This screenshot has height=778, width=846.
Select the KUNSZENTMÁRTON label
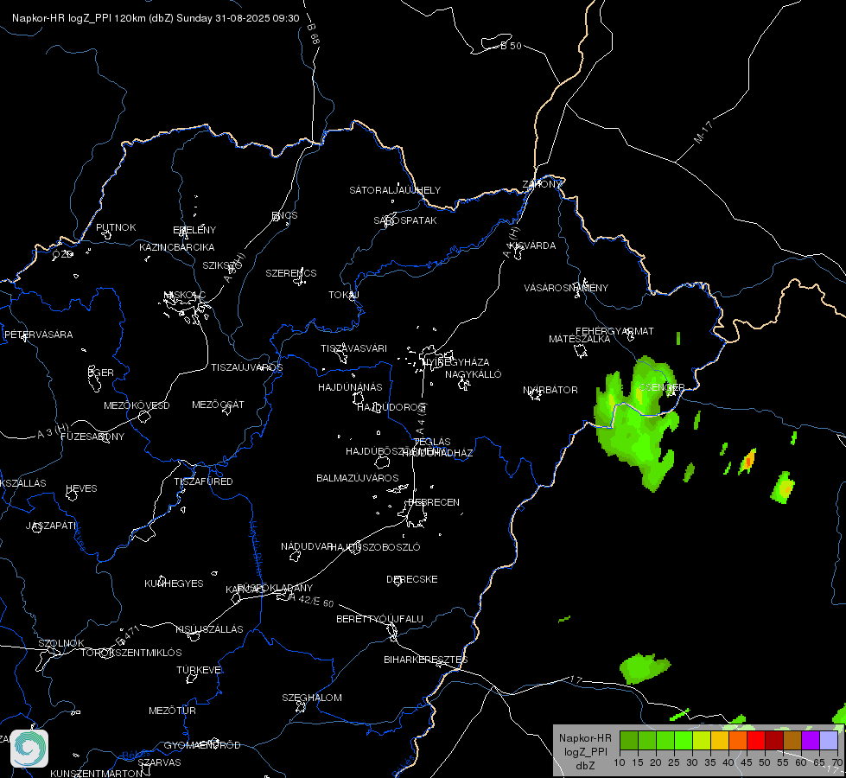pyautogui.click(x=97, y=773)
